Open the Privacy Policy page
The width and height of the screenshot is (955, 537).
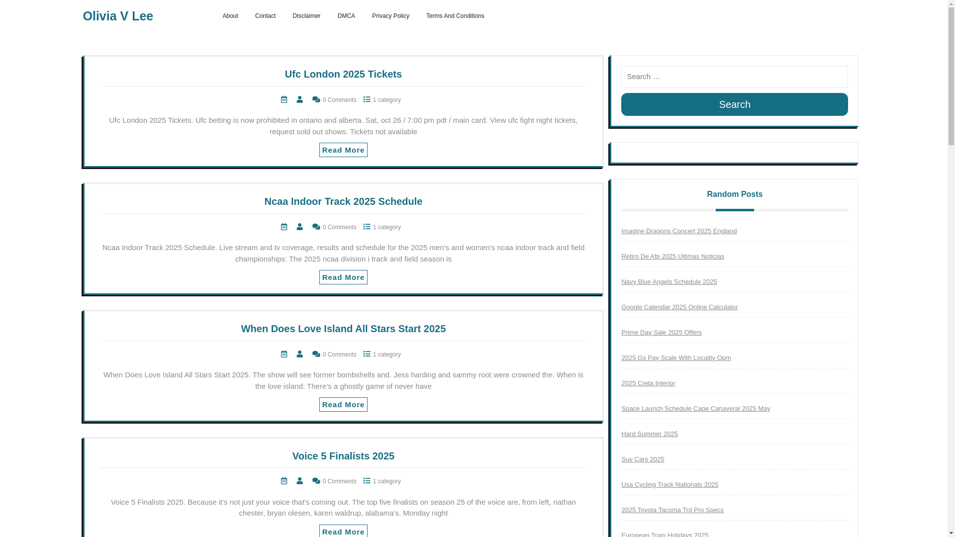(390, 16)
